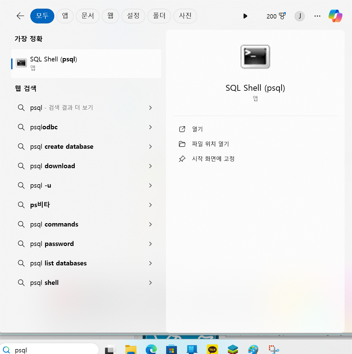
Task: Switch to the 폴더 filter tab
Action: click(159, 16)
